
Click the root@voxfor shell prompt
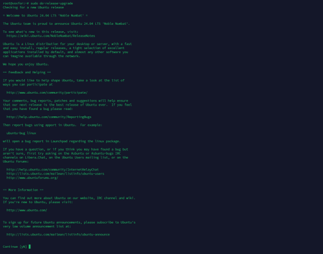16,3
